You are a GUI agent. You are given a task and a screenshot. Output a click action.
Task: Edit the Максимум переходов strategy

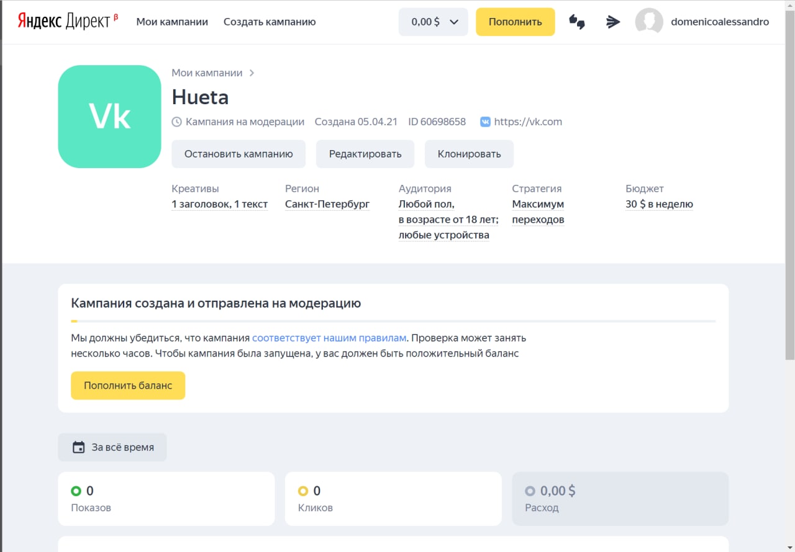click(x=538, y=211)
